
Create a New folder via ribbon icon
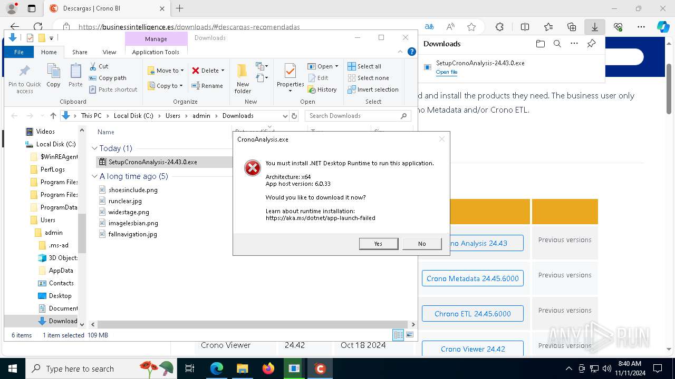(243, 78)
